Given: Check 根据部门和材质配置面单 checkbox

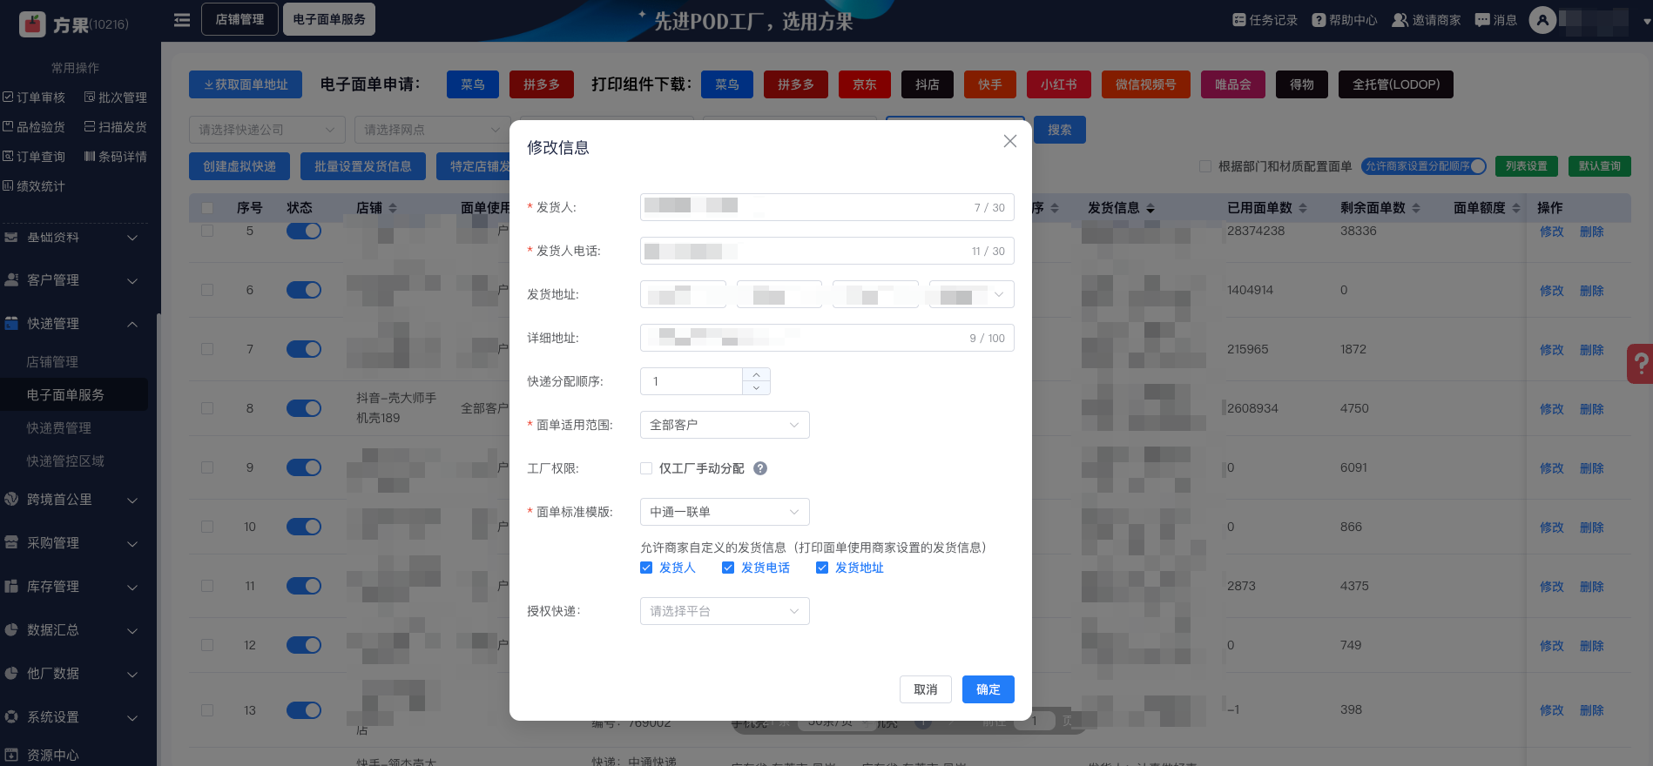Looking at the screenshot, I should tap(1205, 166).
